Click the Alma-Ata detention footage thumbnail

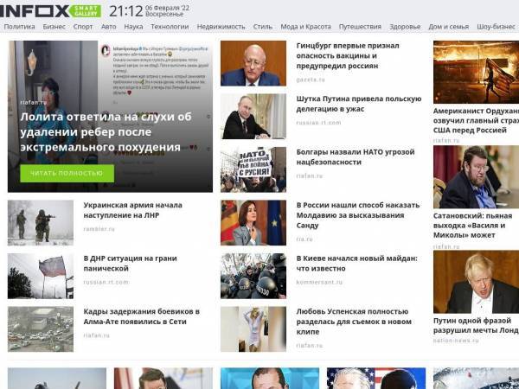[x=41, y=329]
